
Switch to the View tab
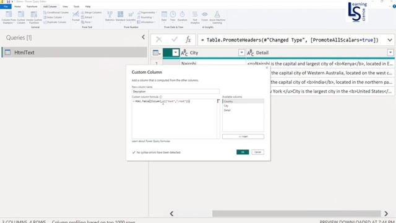[x=65, y=6]
